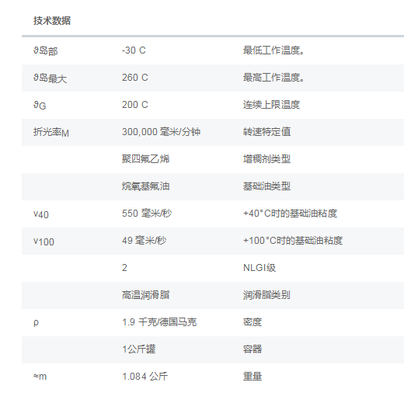Select the 300,000 毫米/分钟 value
The height and width of the screenshot is (403, 404).
[x=161, y=132]
